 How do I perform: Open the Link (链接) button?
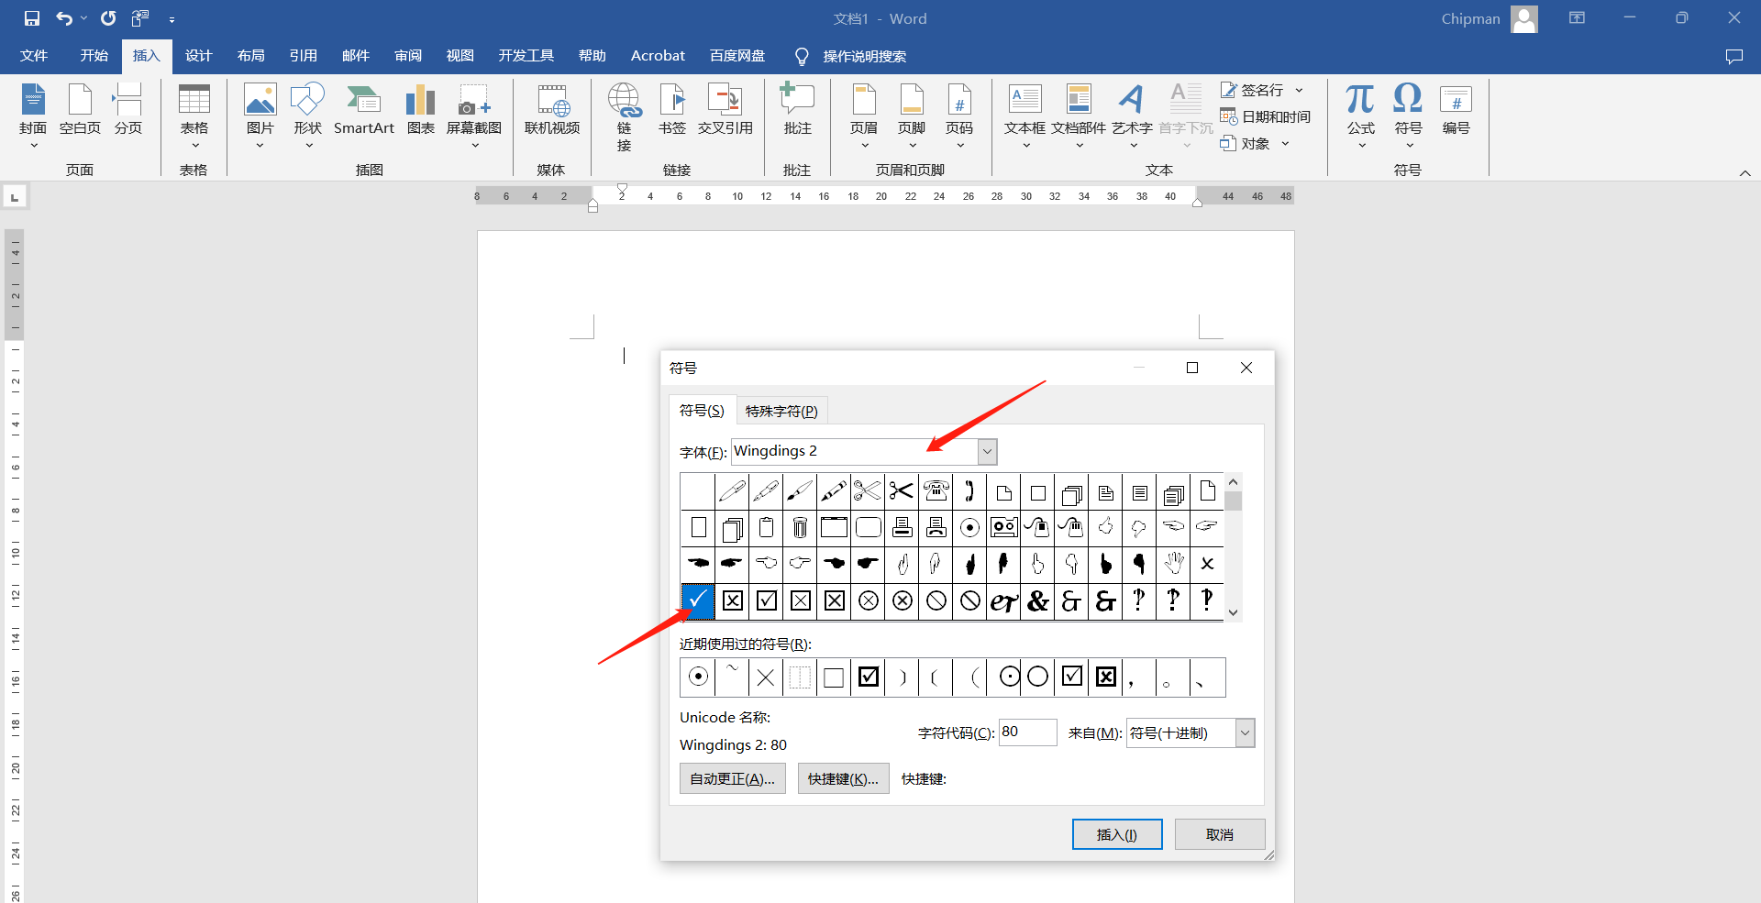(625, 117)
